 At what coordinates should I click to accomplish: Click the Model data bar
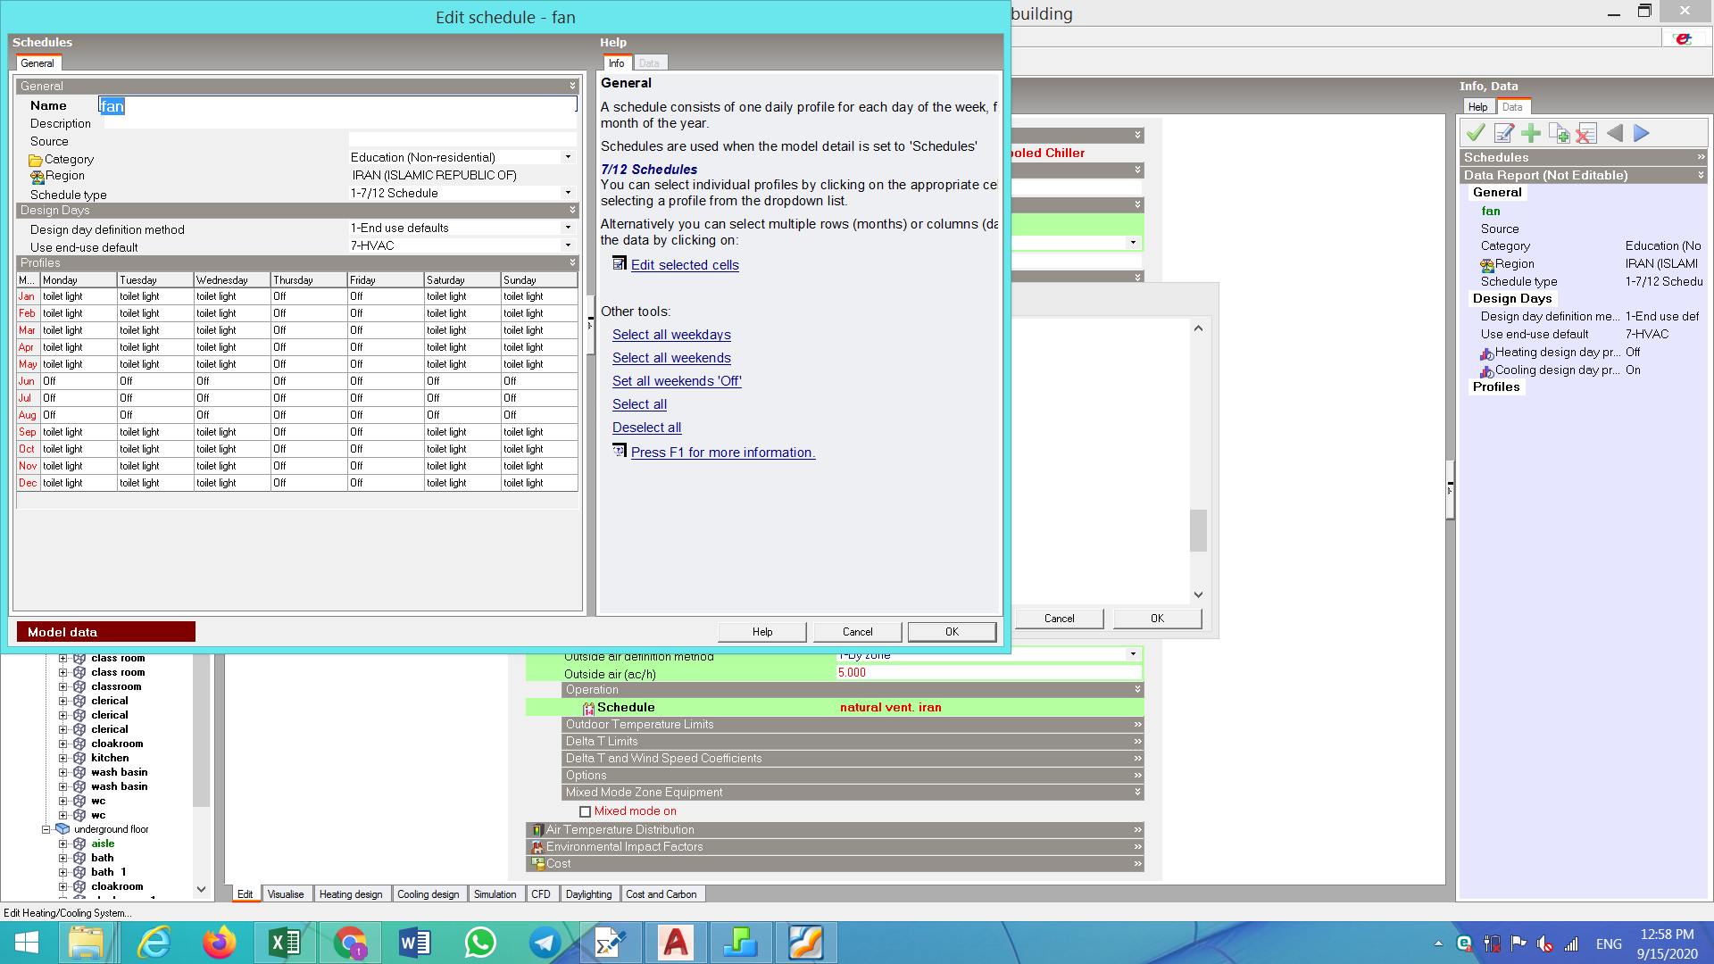click(x=105, y=632)
